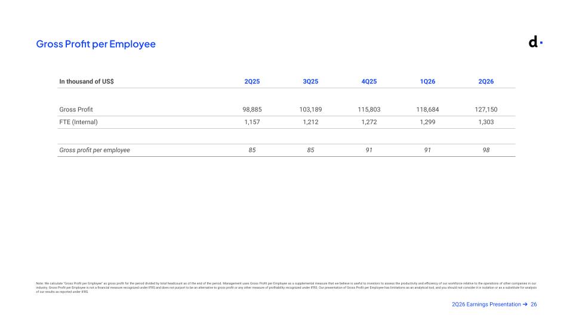Viewport: 573px width, 322px height.
Task: Select the 4Q25 column header
Action: (369, 82)
